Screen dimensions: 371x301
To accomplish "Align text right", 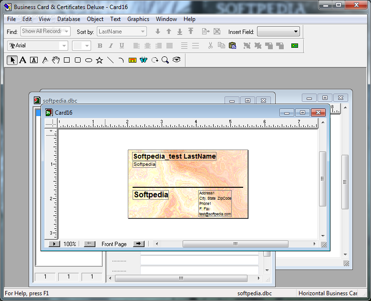I will (158, 45).
